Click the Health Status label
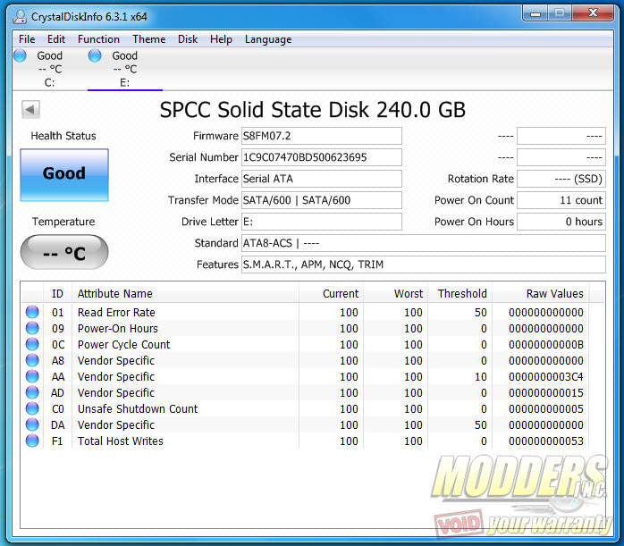This screenshot has width=624, height=546. [63, 136]
